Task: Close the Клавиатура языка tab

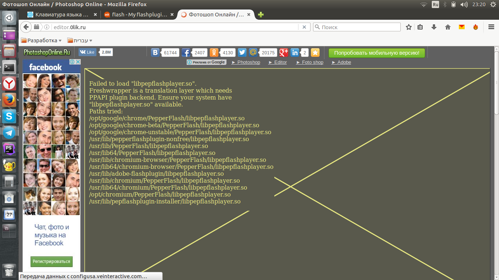Action: [95, 15]
